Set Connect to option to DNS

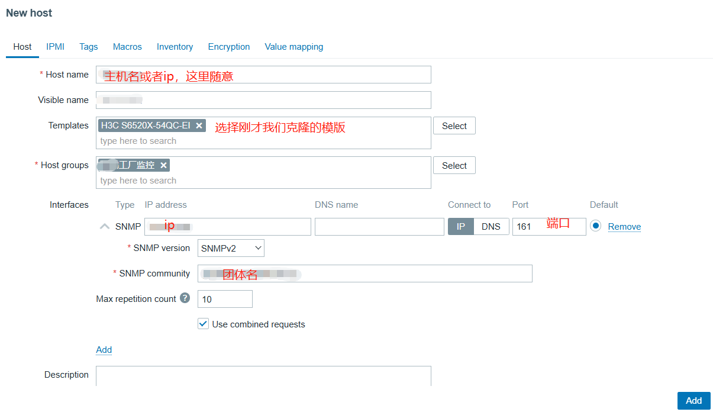(491, 226)
